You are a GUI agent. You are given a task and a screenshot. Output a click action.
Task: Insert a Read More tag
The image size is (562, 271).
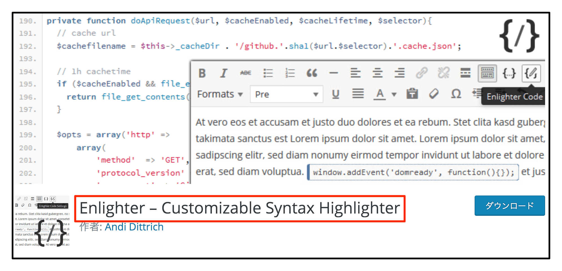coord(465,73)
